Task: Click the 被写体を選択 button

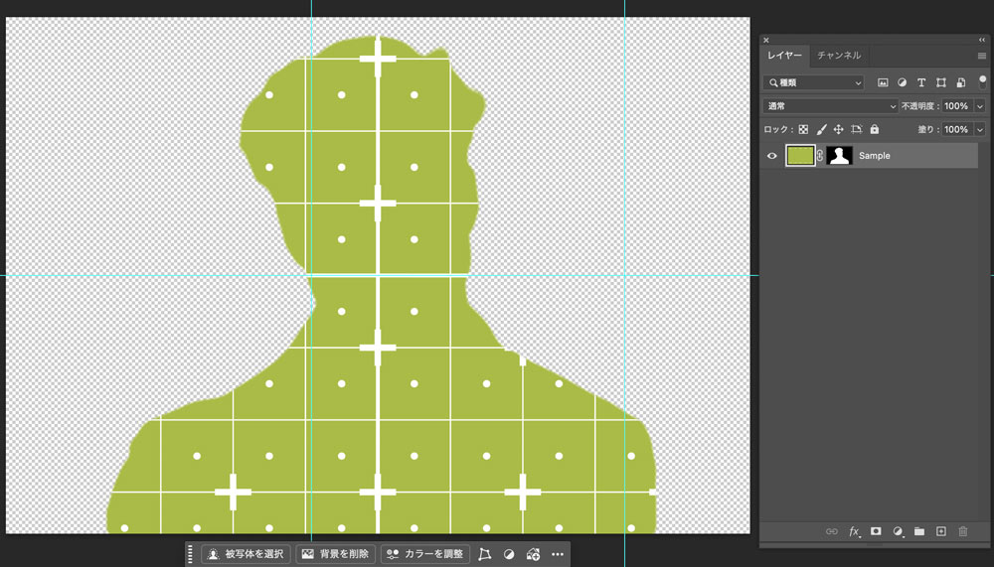Action: (246, 554)
